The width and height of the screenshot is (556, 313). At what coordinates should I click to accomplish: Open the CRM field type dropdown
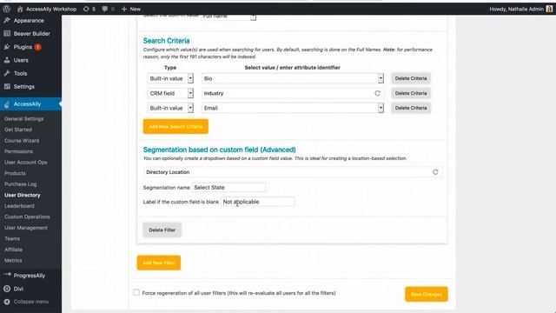tap(170, 93)
